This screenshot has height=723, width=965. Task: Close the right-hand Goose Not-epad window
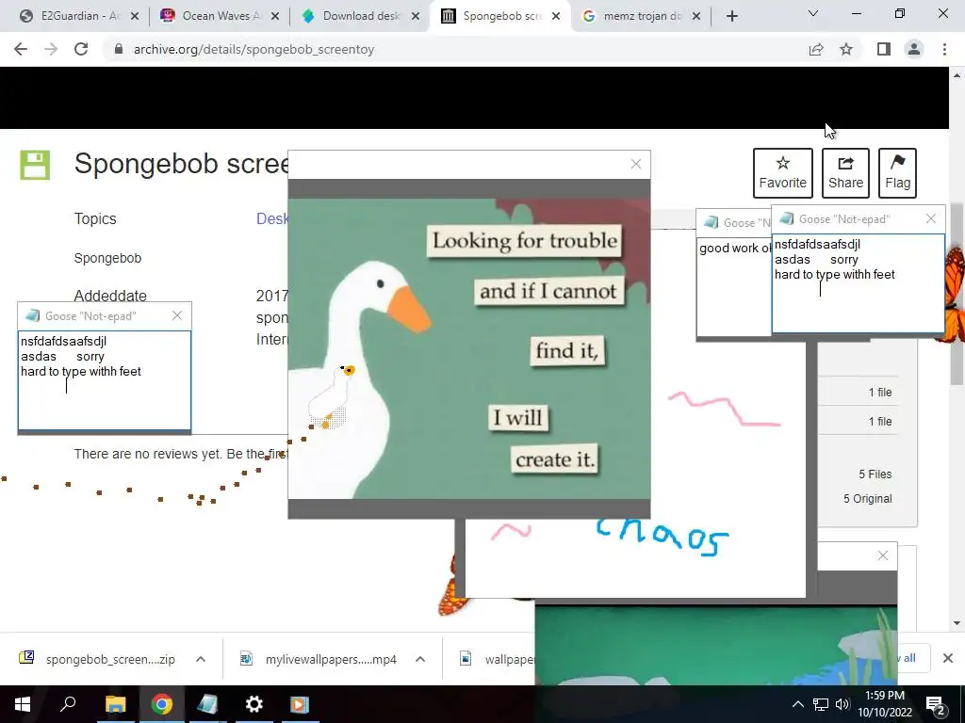pos(930,218)
